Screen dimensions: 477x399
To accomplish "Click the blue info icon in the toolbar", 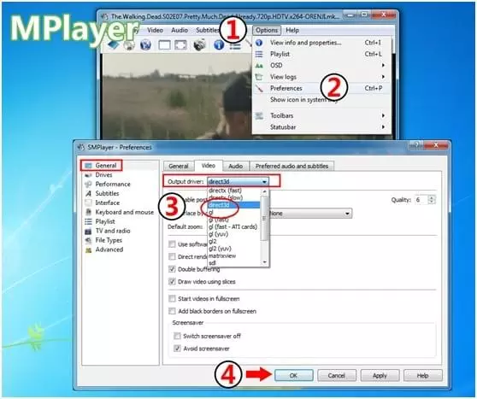I will pos(219,45).
